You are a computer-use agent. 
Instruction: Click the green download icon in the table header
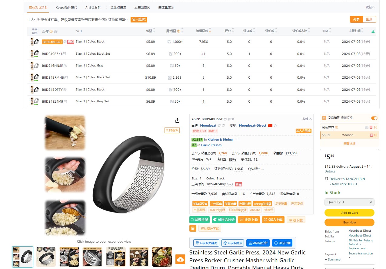[x=373, y=31]
